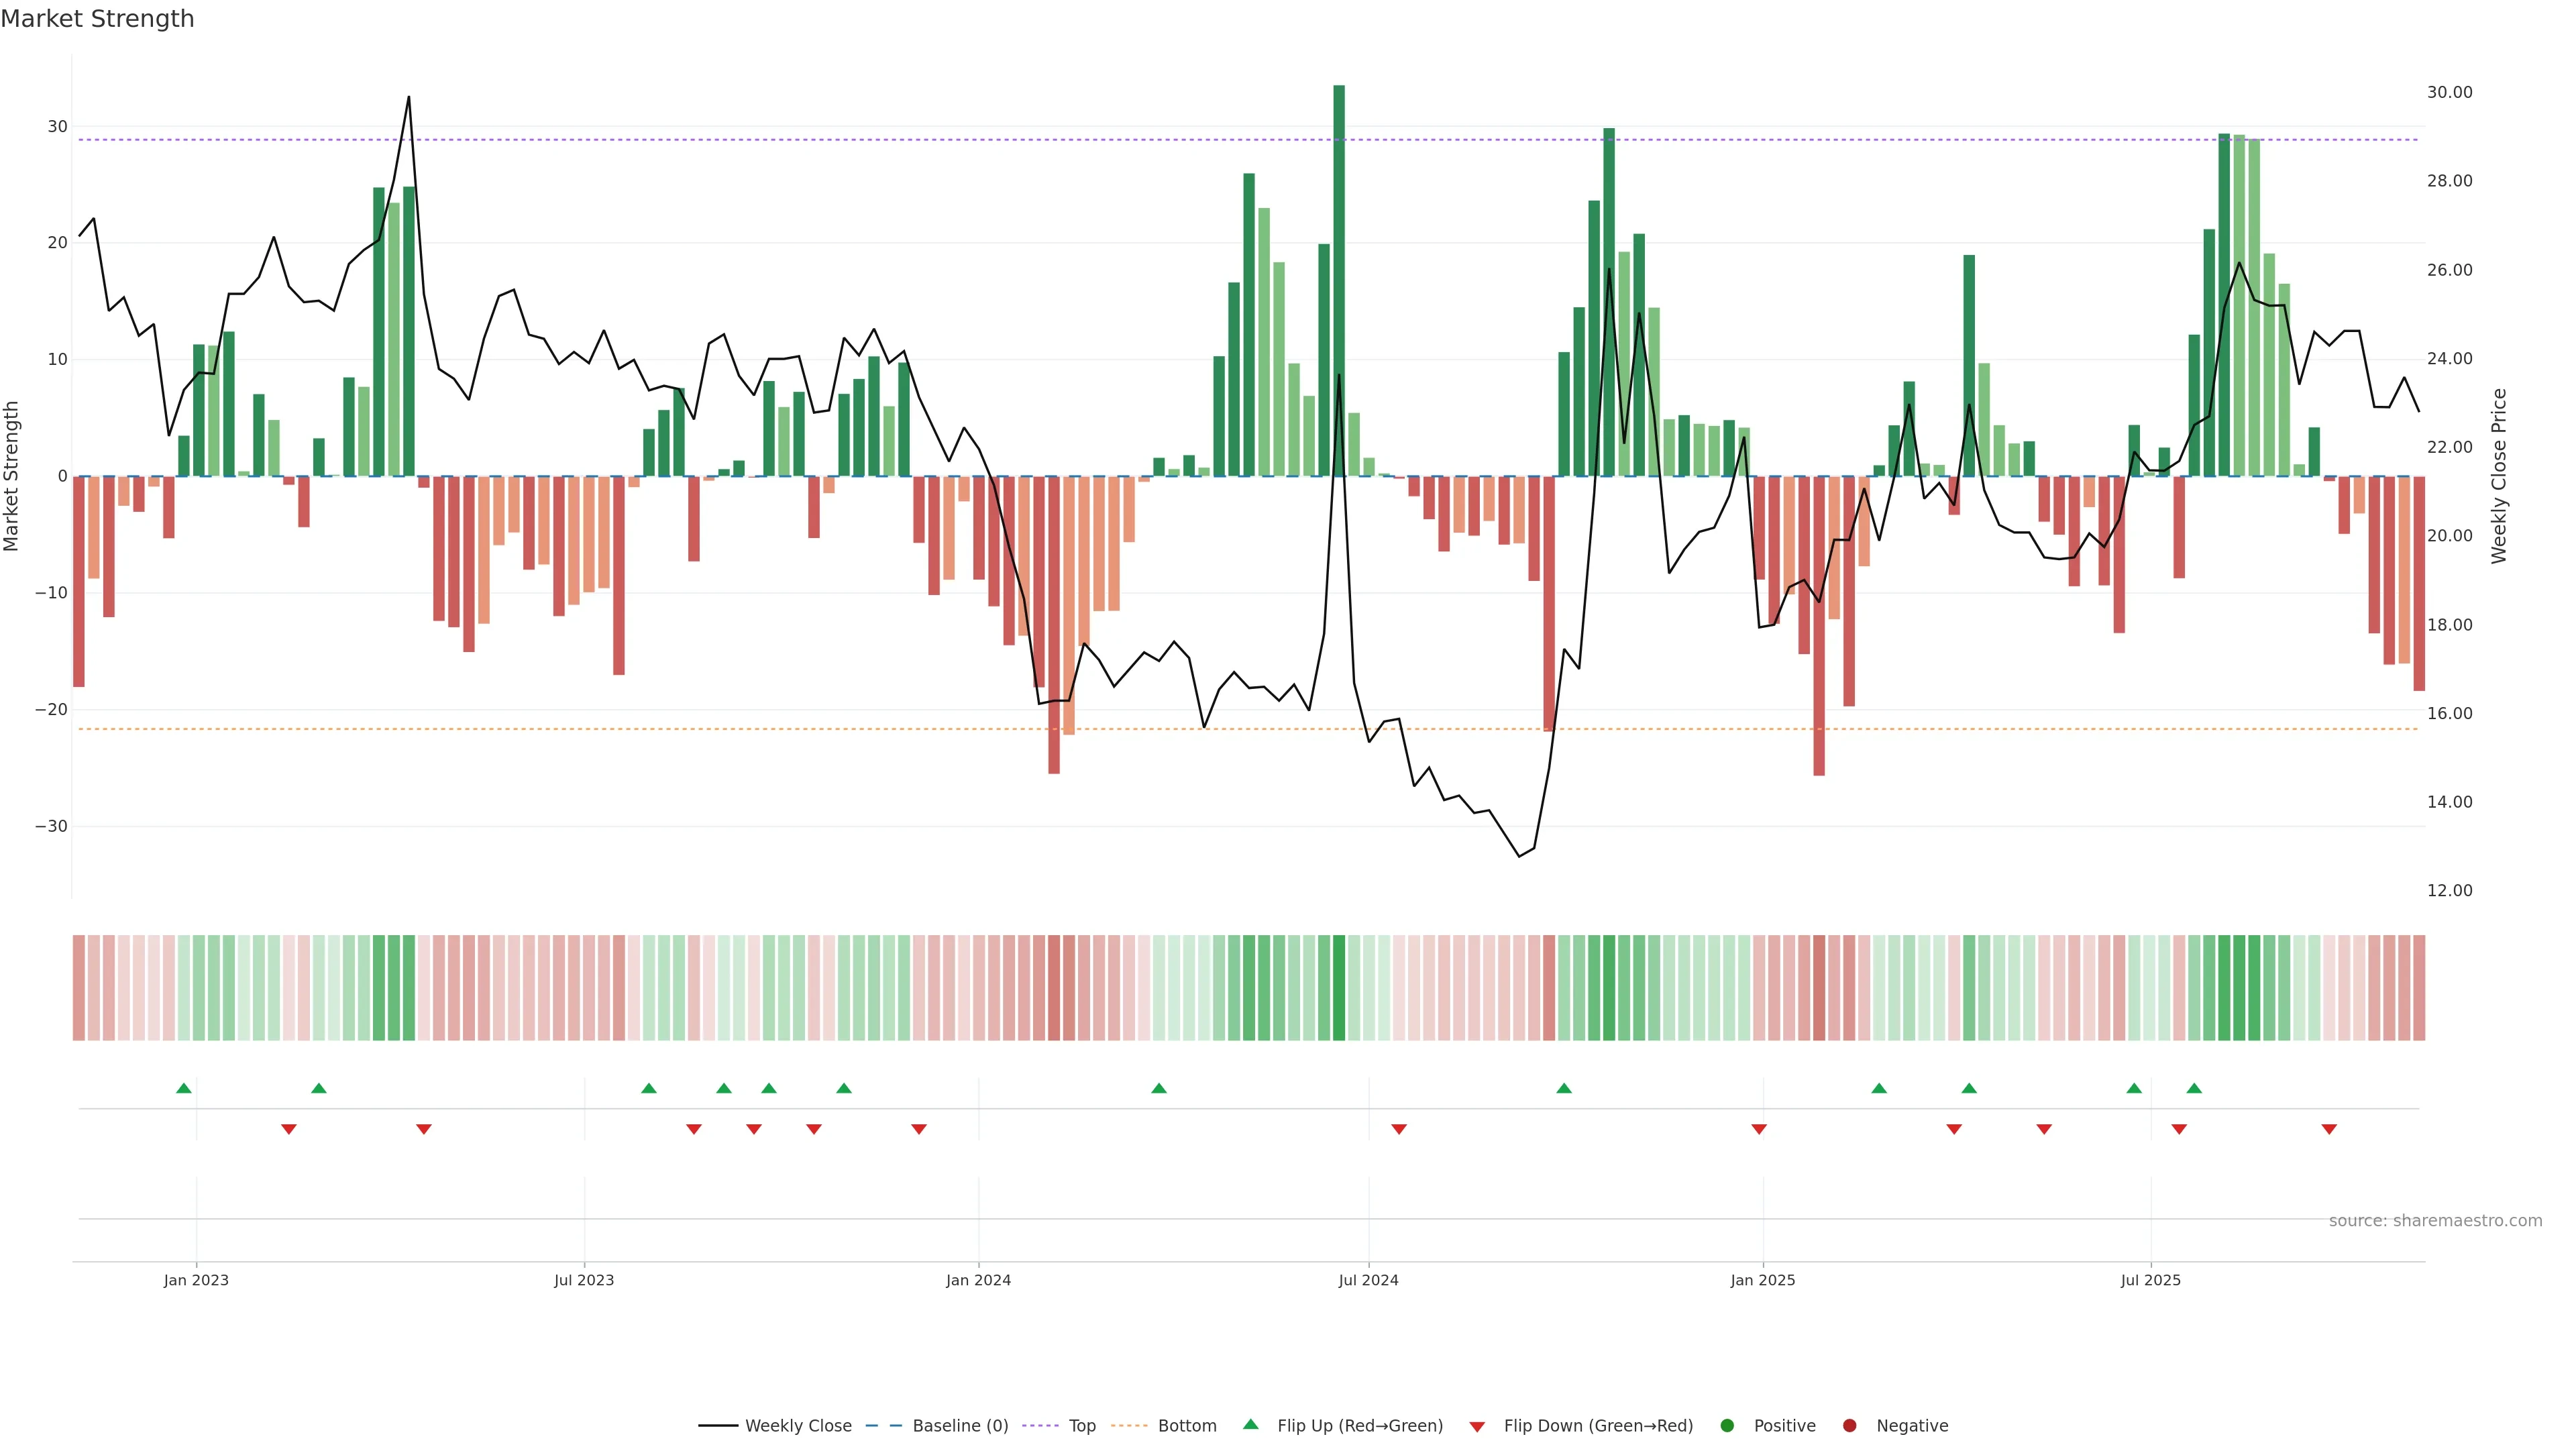Click the red Flip Down legend triangle
The width and height of the screenshot is (2576, 1449).
click(1477, 1426)
